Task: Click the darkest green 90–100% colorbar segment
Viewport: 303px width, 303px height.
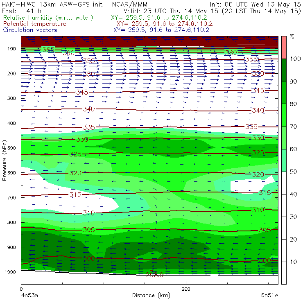Action: coord(284,70)
